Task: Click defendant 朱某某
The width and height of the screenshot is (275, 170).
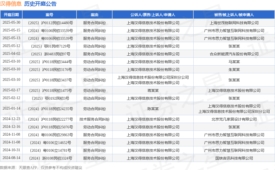Action: pyautogui.click(x=234, y=70)
